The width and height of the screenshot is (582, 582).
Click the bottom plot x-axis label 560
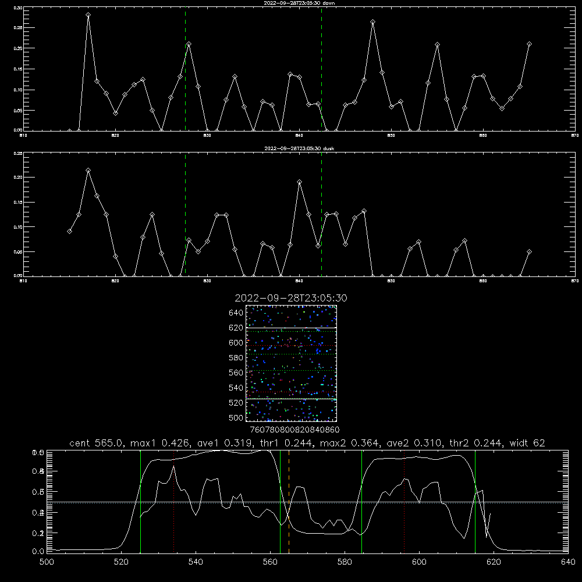click(270, 562)
